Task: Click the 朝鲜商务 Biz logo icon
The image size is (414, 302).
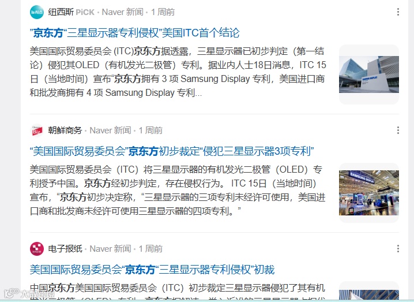Action: 37,131
